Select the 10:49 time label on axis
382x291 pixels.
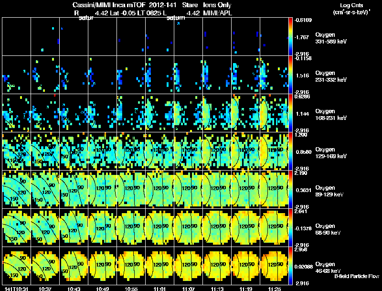click(x=103, y=289)
